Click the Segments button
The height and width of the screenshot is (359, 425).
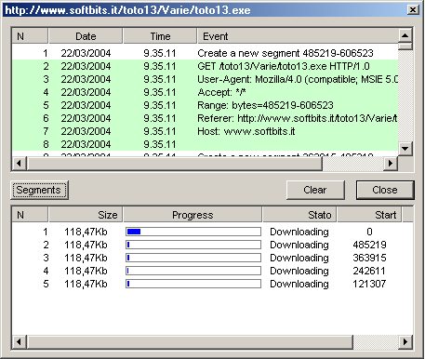[39, 190]
